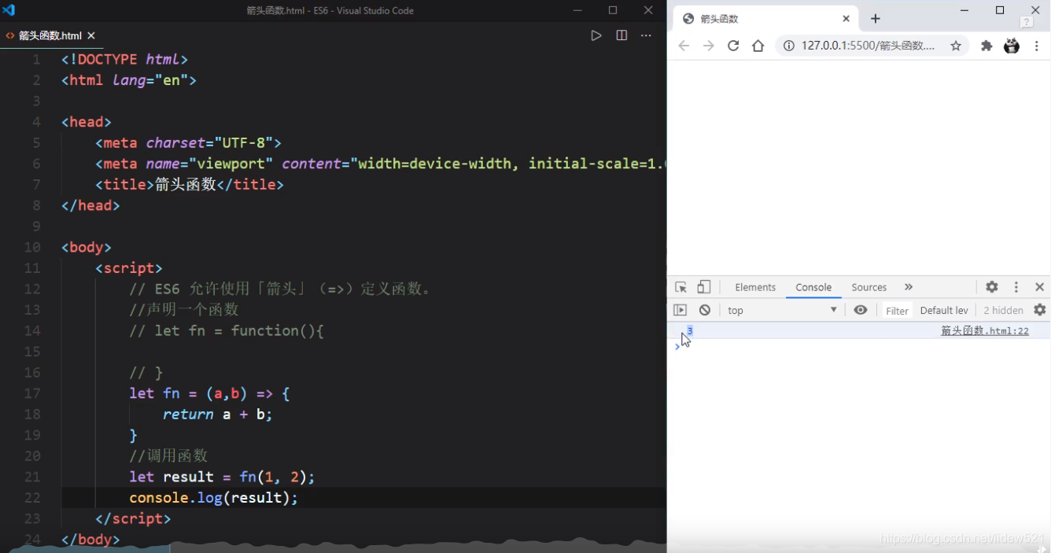Viewport: 1051px width, 553px height.
Task: Split the VS Code editor
Action: click(621, 35)
